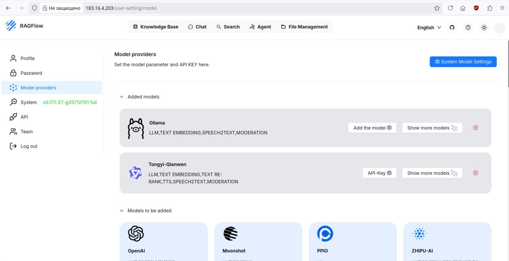Viewport: 509px width, 261px height.
Task: Open API in the sidebar
Action: click(52, 117)
